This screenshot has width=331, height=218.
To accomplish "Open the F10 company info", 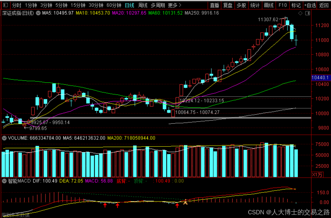I will click(283, 5).
